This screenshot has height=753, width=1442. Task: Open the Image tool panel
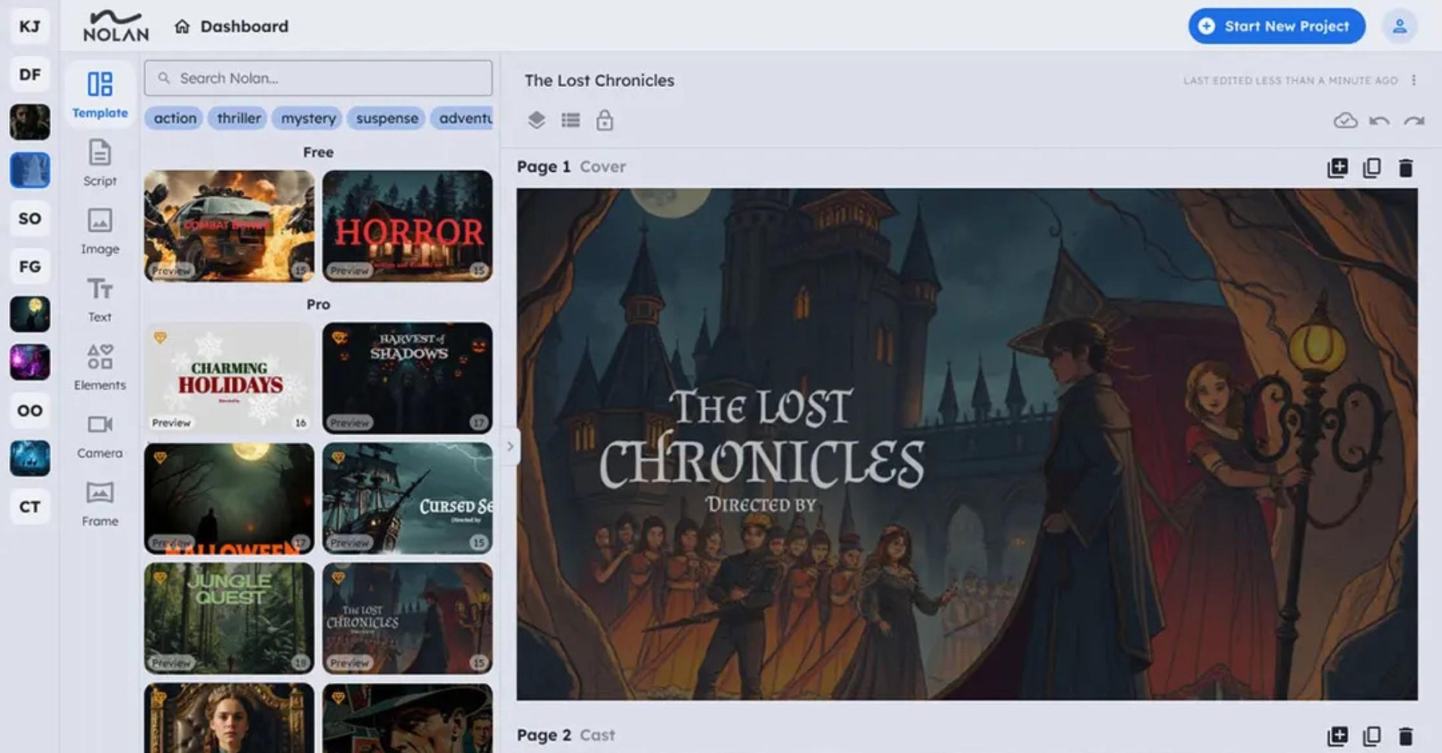pyautogui.click(x=99, y=231)
